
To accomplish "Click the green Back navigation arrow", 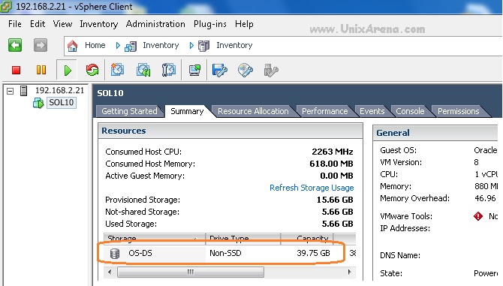I will pyautogui.click(x=15, y=45).
